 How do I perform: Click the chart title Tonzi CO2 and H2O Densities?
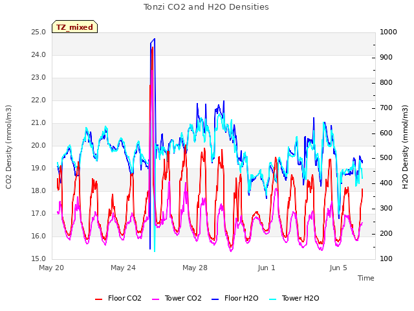[206, 6]
